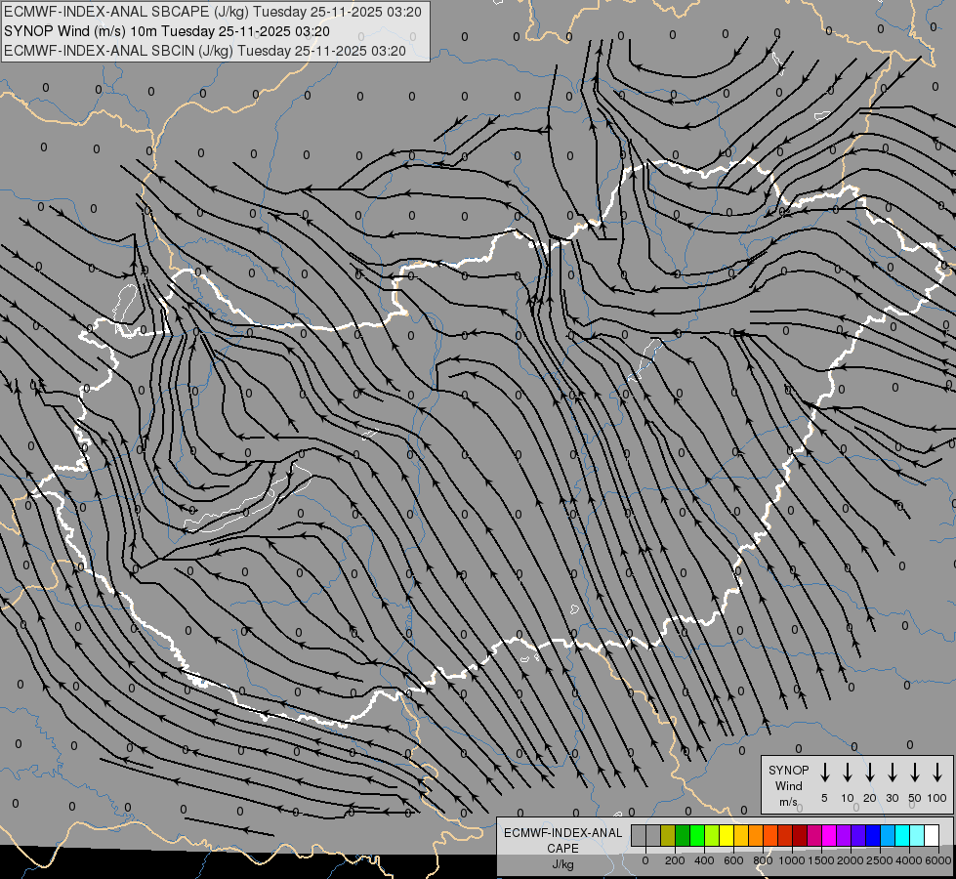The height and width of the screenshot is (879, 956).
Task: Click the '1500' CAPE scale label
Action: 820,860
